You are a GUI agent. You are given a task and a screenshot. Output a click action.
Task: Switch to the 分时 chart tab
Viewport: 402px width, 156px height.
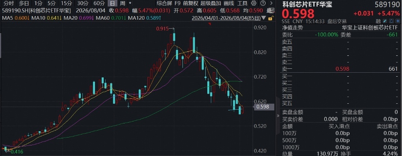pos(8,3)
